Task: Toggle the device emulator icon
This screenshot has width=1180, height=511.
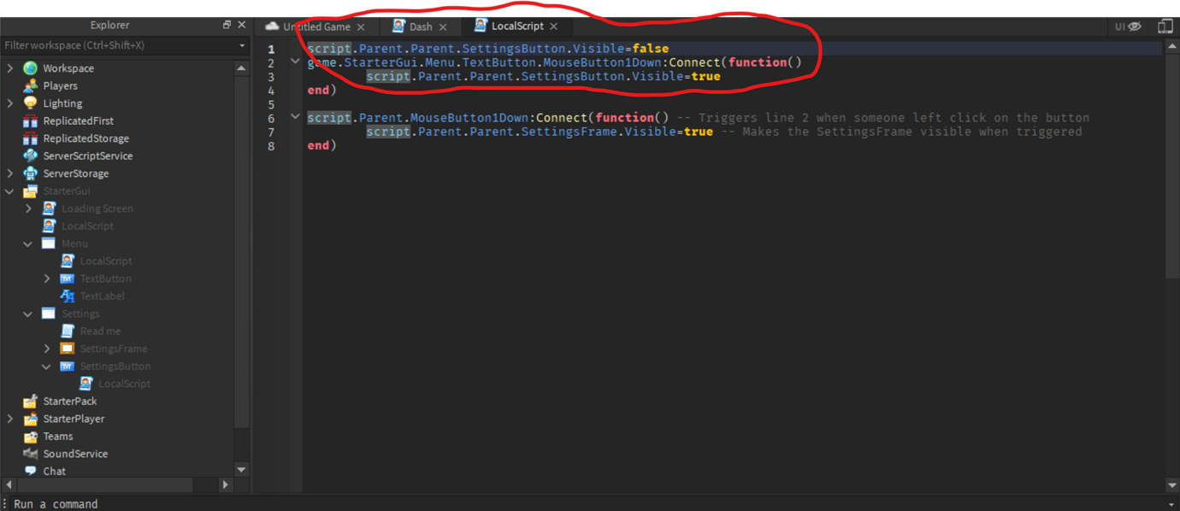Action: (1165, 26)
